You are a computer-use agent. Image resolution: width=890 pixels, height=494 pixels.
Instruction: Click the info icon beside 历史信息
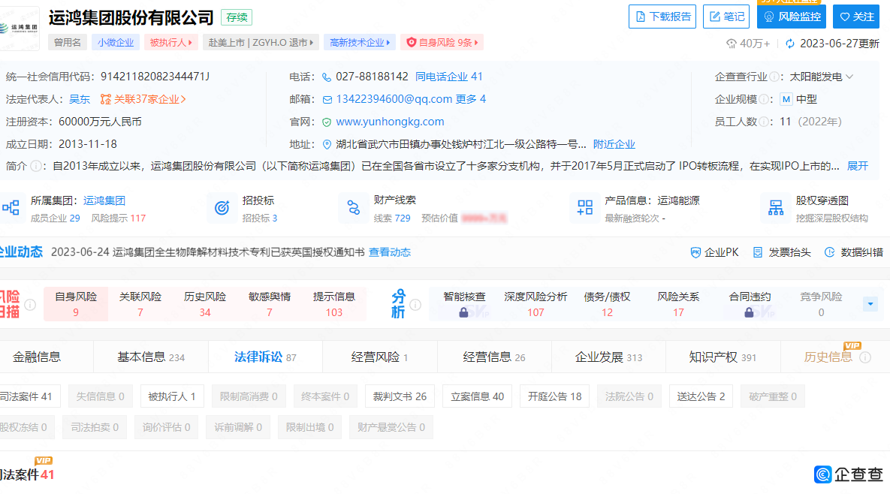865,357
